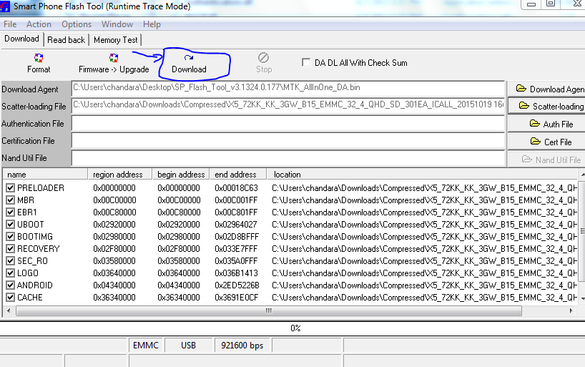Enable DA DL All With Check Sum
The width and height of the screenshot is (585, 367).
[x=306, y=62]
